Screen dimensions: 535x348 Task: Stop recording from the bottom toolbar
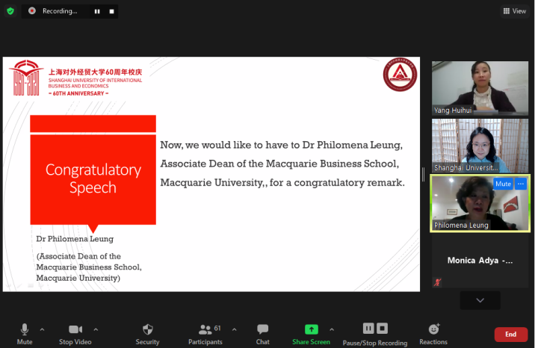coord(382,329)
